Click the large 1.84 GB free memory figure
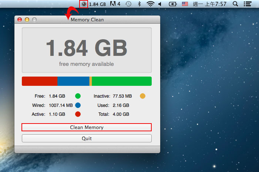259x172 pixels. (87, 48)
